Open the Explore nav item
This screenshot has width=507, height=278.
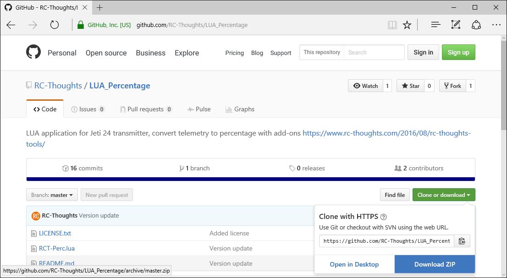[x=187, y=53]
